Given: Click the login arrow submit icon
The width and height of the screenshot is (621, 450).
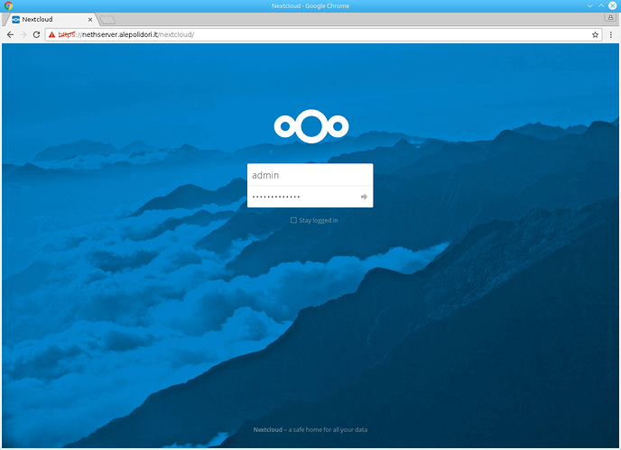Looking at the screenshot, I should pyautogui.click(x=364, y=197).
